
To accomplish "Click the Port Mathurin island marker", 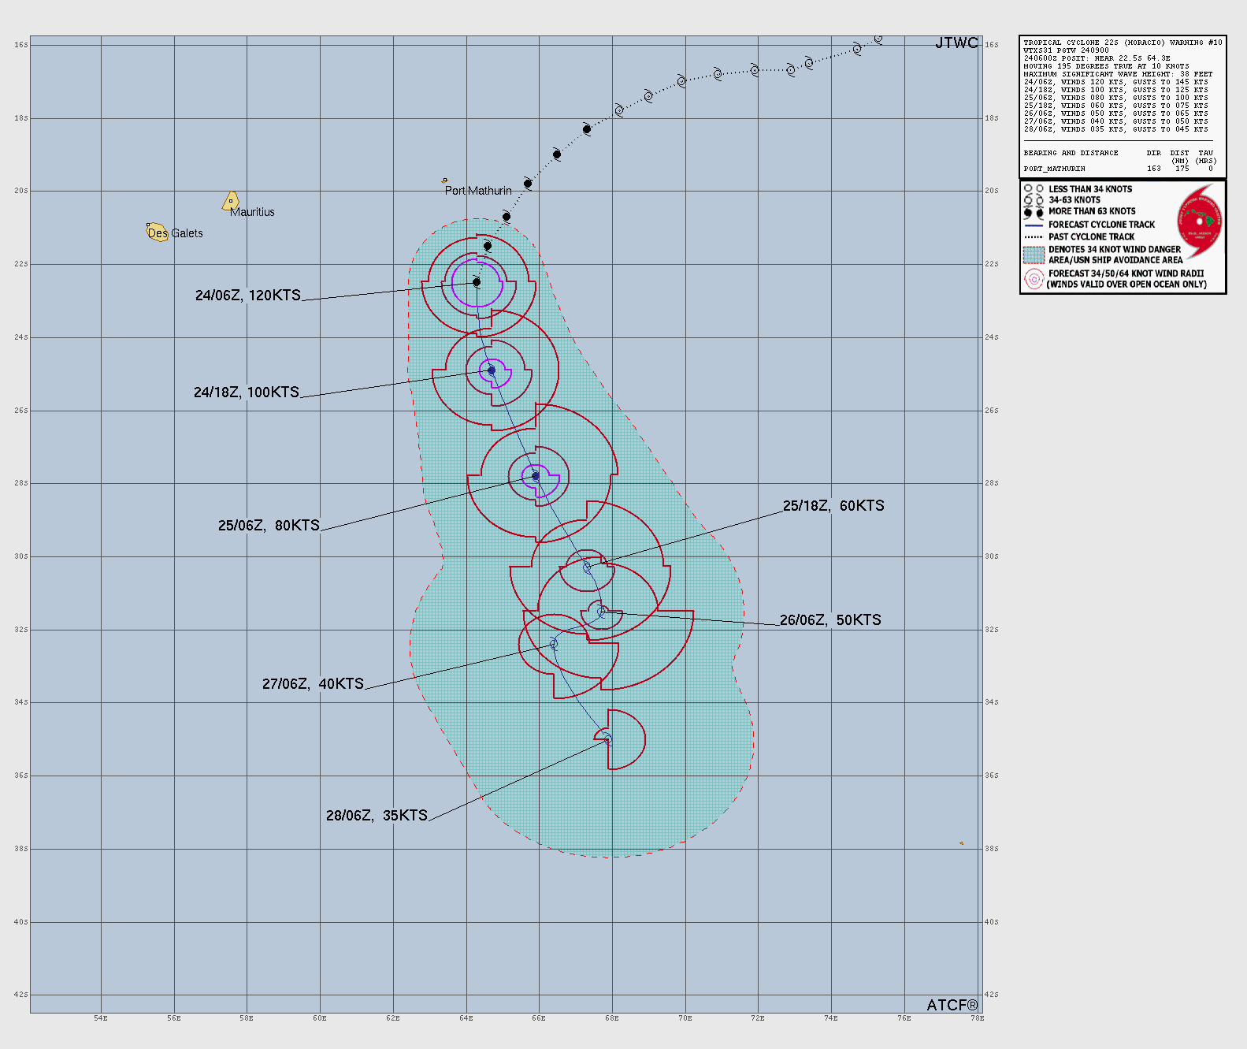I will 444,180.
